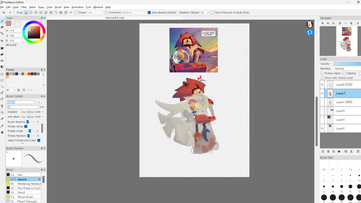The height and width of the screenshot is (203, 361).
Task: Open brush Anti-aliasing Use Global Setting dropdown
Action: tap(32, 117)
